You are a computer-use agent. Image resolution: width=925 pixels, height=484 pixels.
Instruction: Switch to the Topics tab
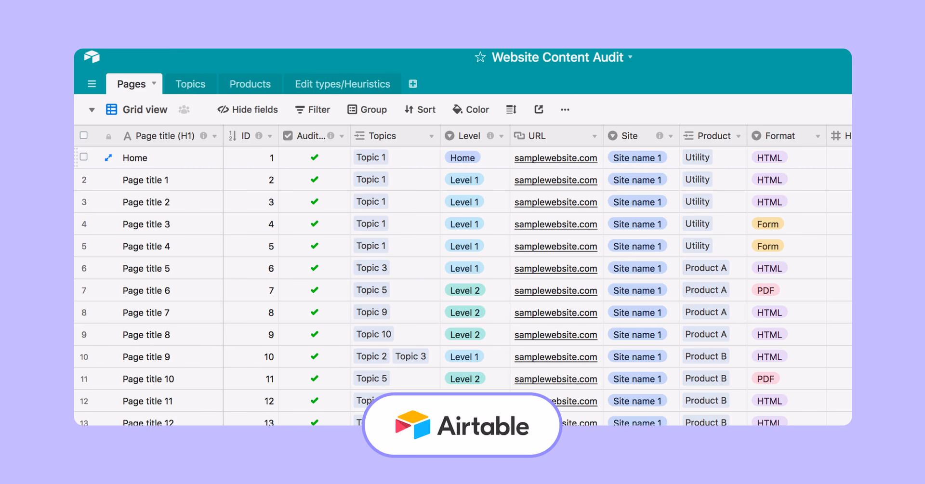pos(190,83)
